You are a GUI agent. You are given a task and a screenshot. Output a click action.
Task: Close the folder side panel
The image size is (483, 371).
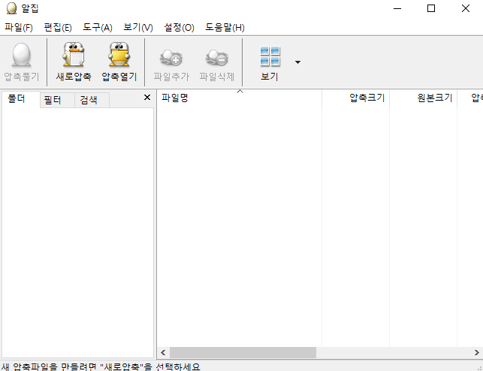[147, 98]
